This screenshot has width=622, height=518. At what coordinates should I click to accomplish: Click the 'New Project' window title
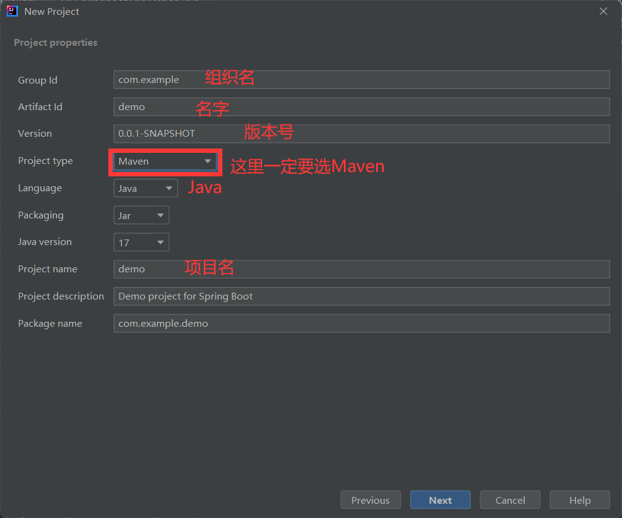(x=51, y=12)
